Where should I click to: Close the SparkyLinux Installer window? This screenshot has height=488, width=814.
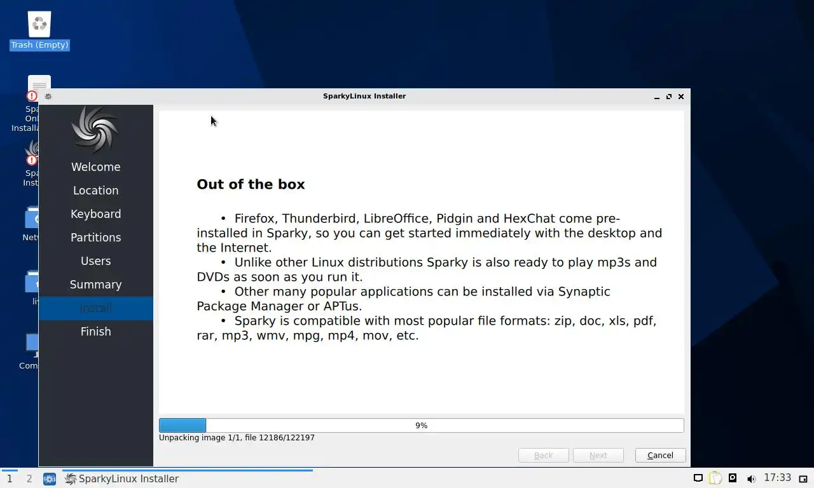[x=681, y=97]
